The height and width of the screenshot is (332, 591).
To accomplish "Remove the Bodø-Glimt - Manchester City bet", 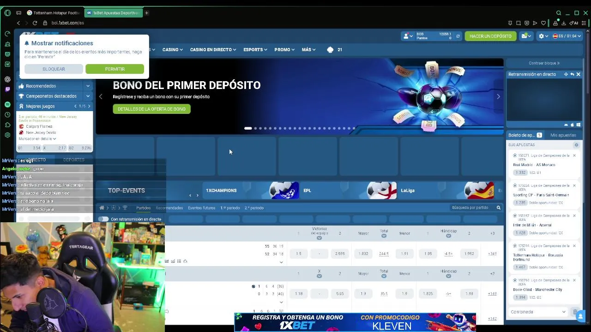I will pyautogui.click(x=574, y=280).
